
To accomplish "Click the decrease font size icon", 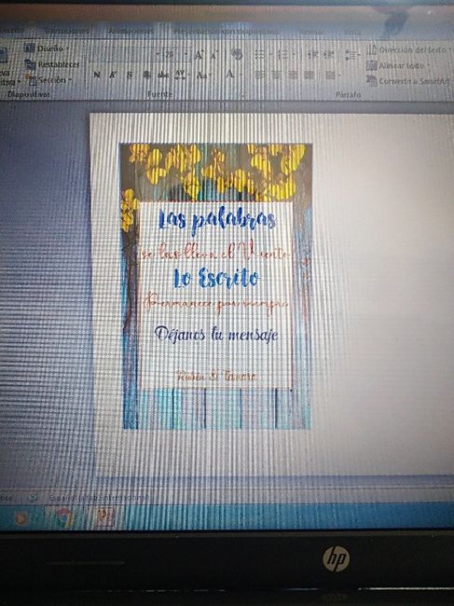I will click(213, 55).
